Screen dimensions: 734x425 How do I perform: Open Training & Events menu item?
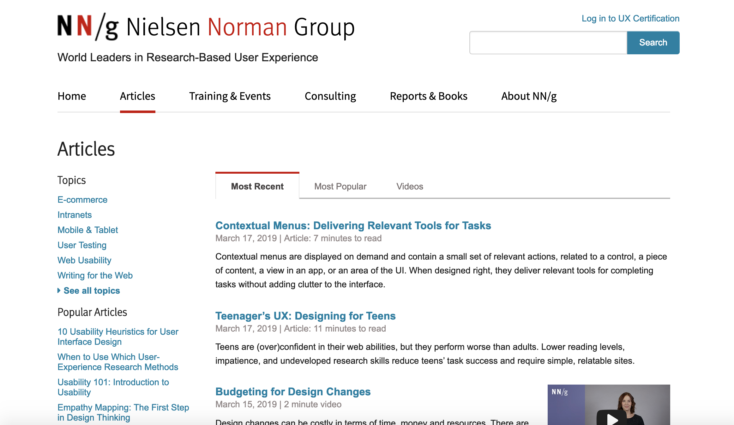pos(230,96)
